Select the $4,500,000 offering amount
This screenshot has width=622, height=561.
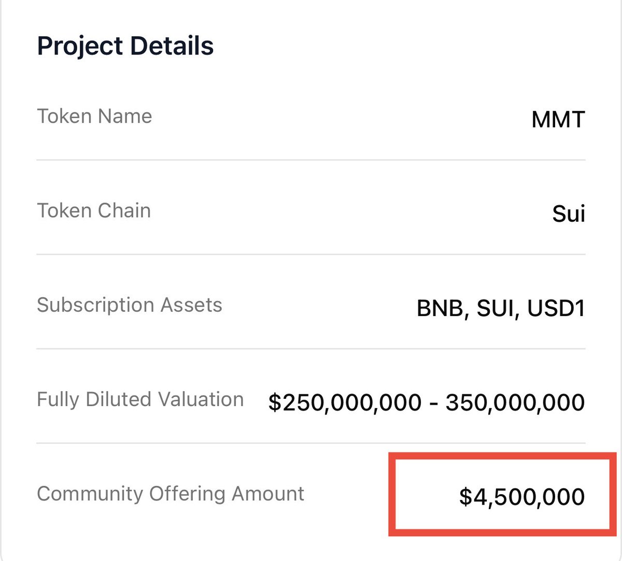point(522,497)
